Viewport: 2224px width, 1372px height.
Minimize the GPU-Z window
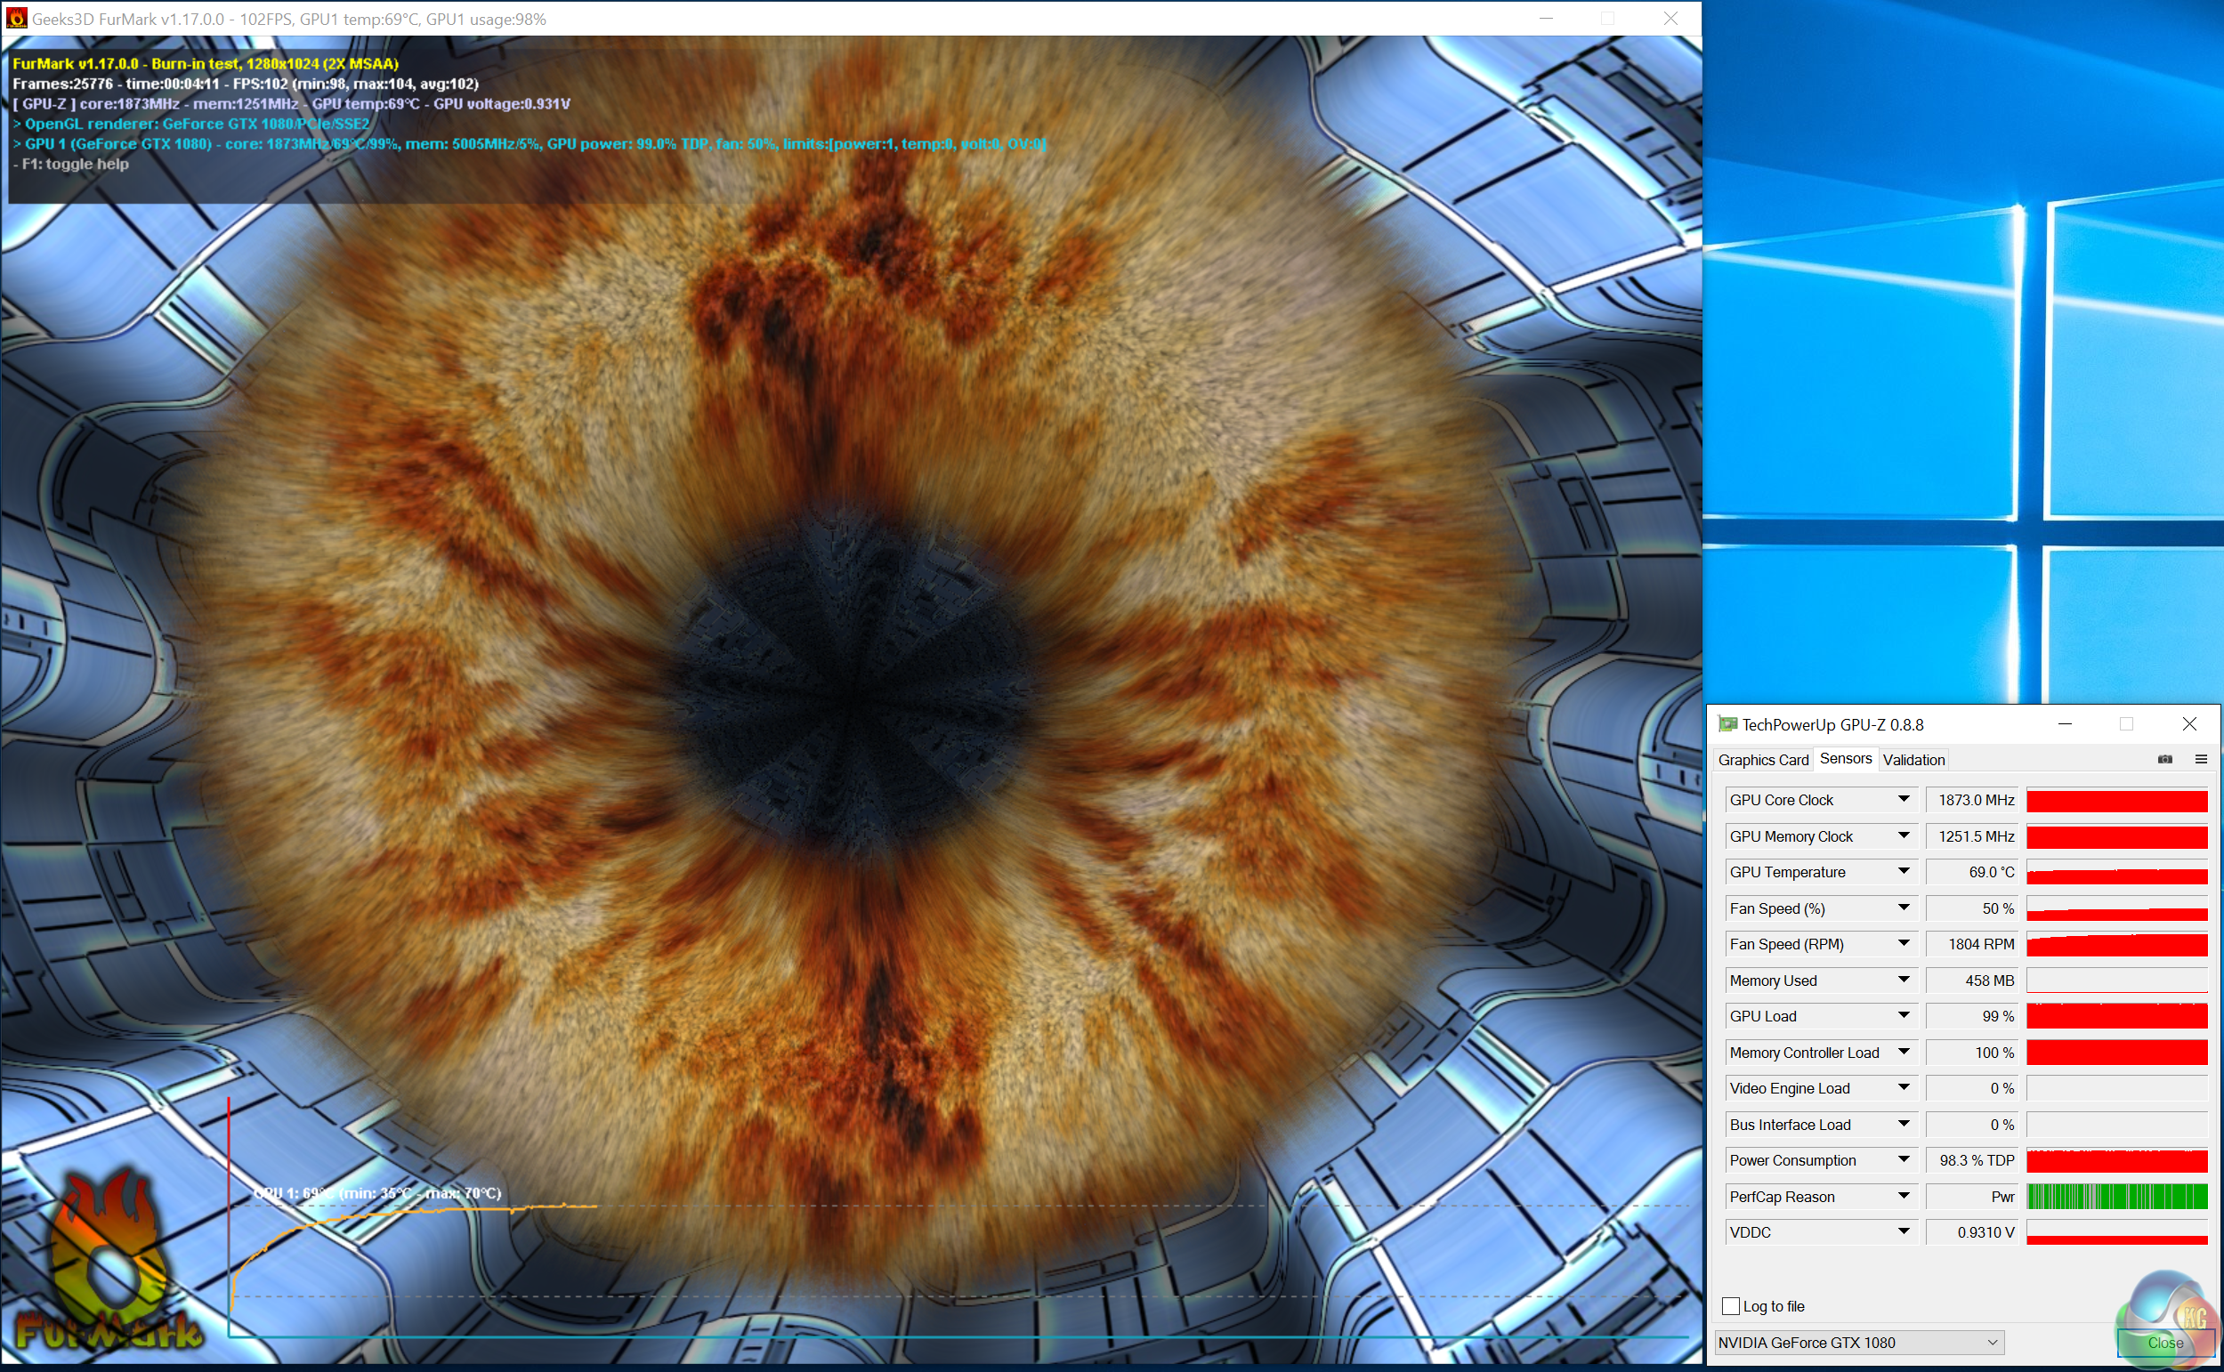coord(2066,724)
